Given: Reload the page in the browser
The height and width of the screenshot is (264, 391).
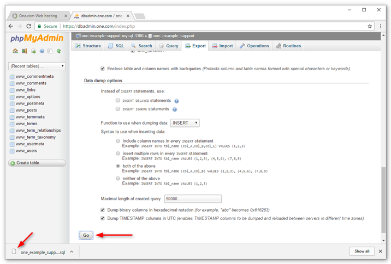Looking at the screenshot, I should click(29, 26).
